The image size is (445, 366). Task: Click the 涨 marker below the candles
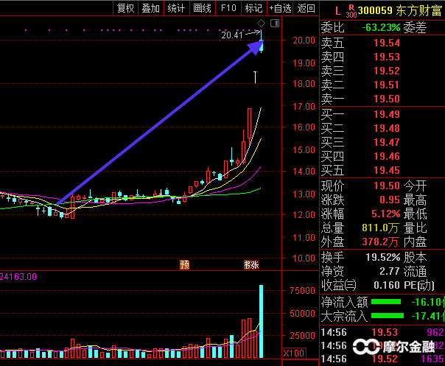tap(252, 264)
